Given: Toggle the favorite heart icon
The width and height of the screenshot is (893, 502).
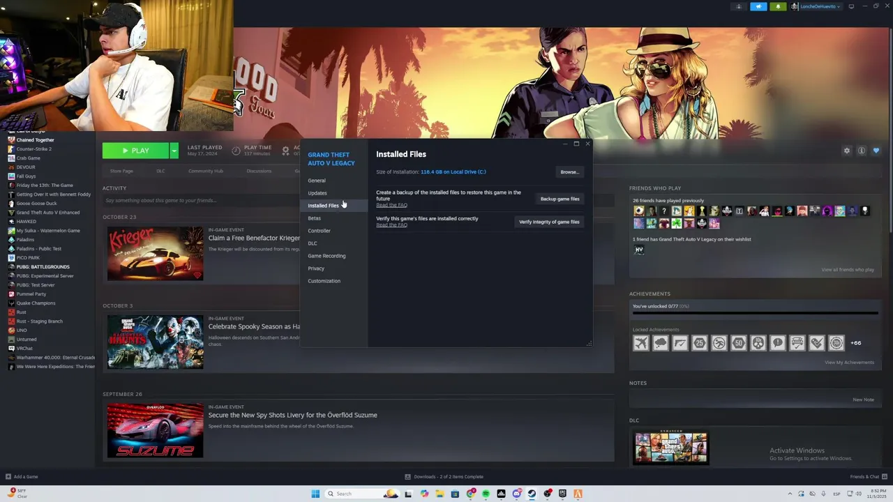Looking at the screenshot, I should coord(876,151).
